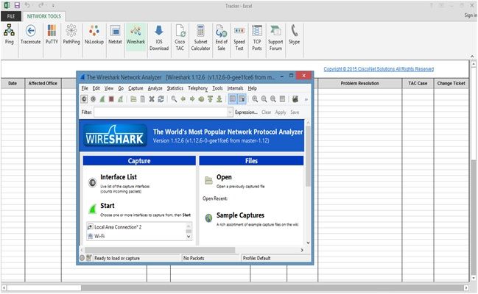The image size is (478, 294).
Task: Expand the Wireshark toolbar overflow chevron
Action: coord(306,98)
